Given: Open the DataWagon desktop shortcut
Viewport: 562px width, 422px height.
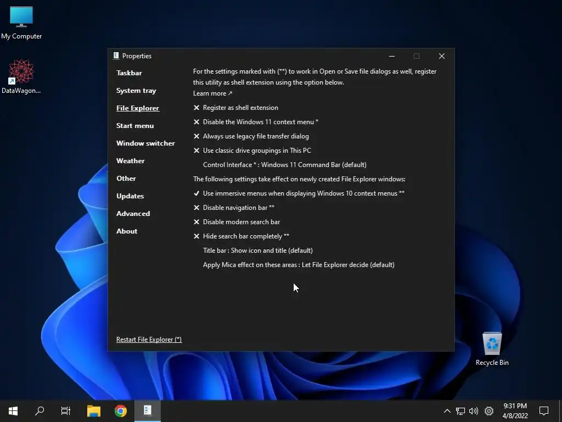Looking at the screenshot, I should (21, 77).
